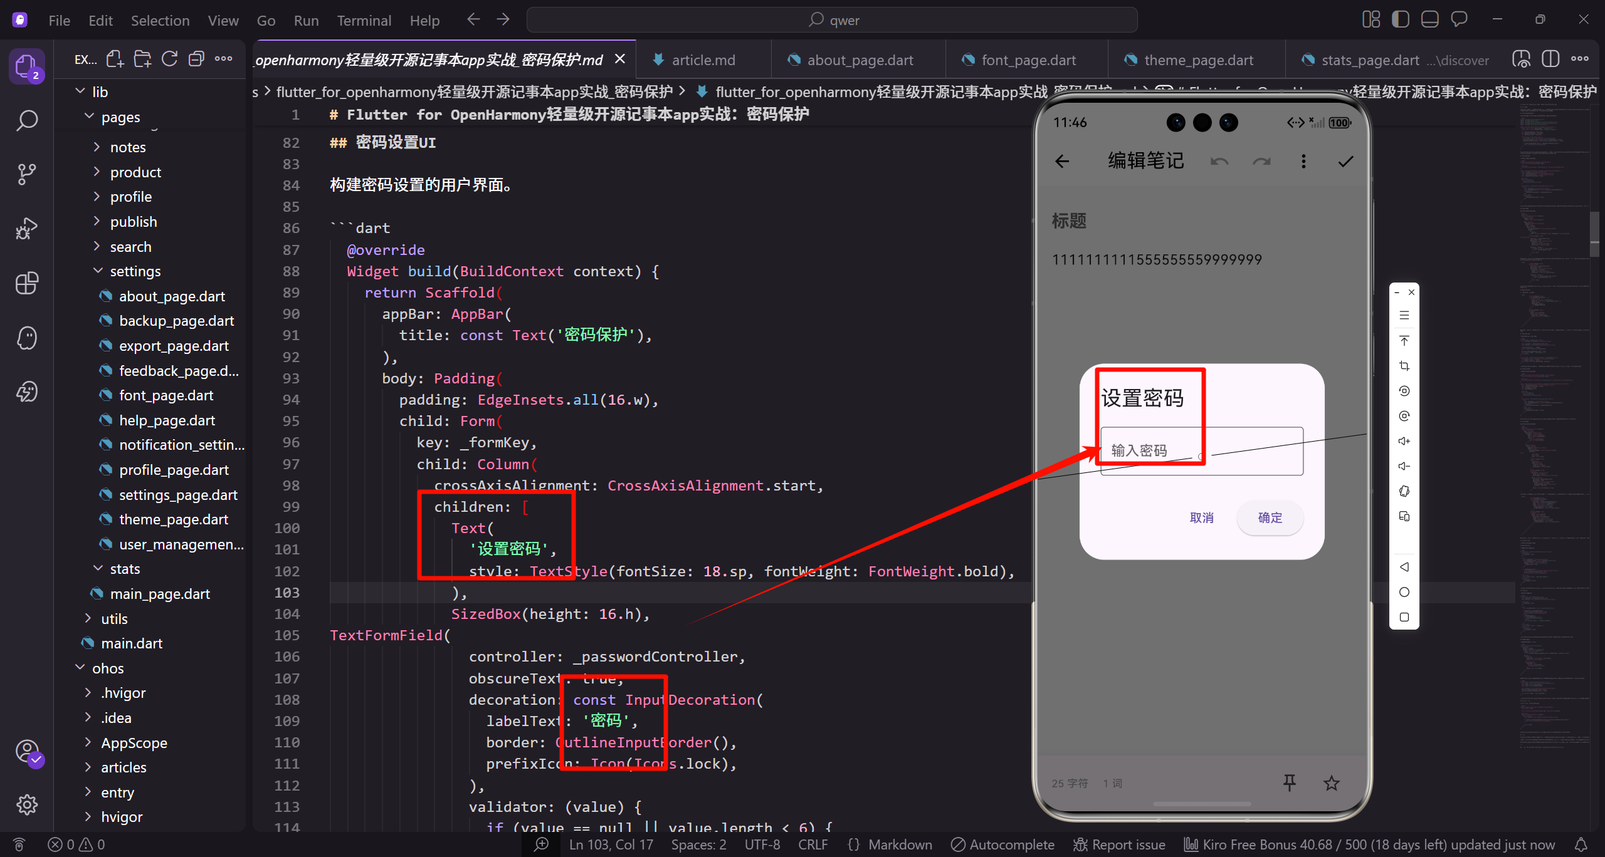The image size is (1605, 857).
Task: Click the split editor right icon
Action: [x=1550, y=60]
